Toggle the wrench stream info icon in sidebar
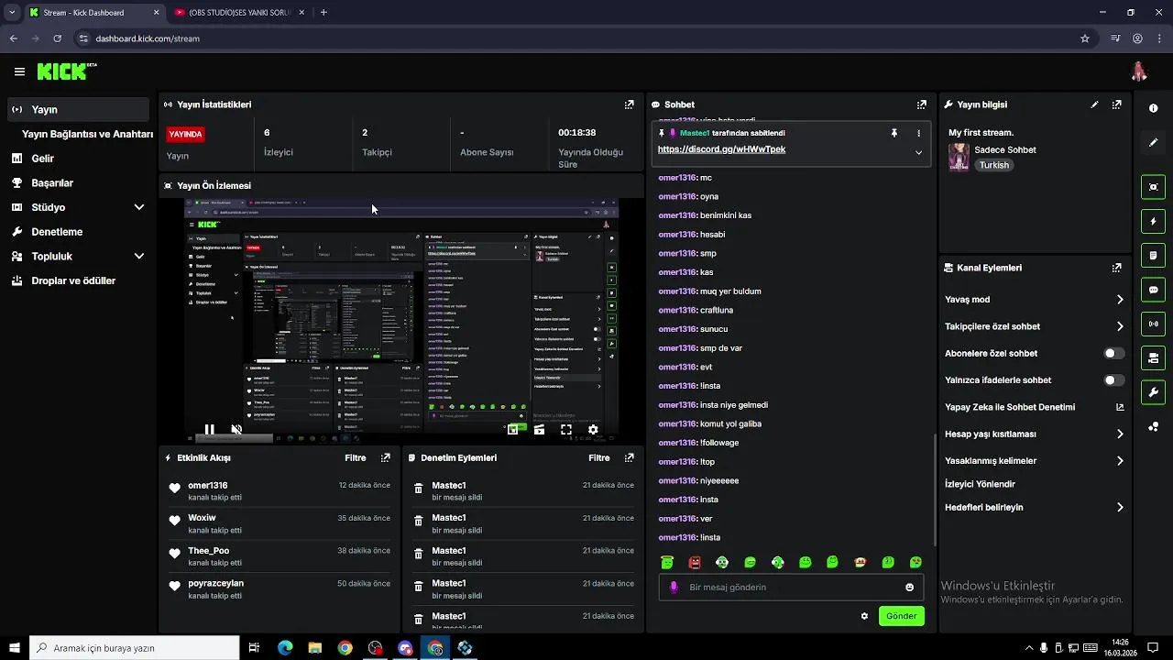Screen dimensions: 1173x660 (x=1153, y=392)
